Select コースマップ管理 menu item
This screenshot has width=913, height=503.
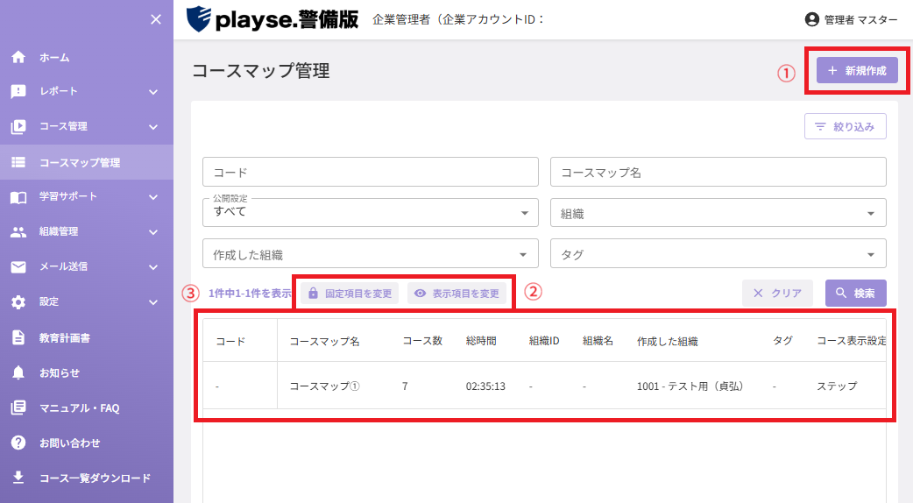coord(87,162)
